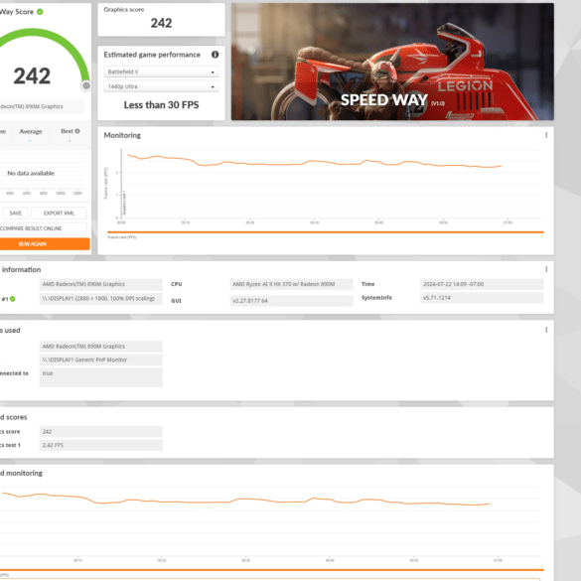Click the EXPORT XML button
This screenshot has height=581, width=581.
click(59, 214)
